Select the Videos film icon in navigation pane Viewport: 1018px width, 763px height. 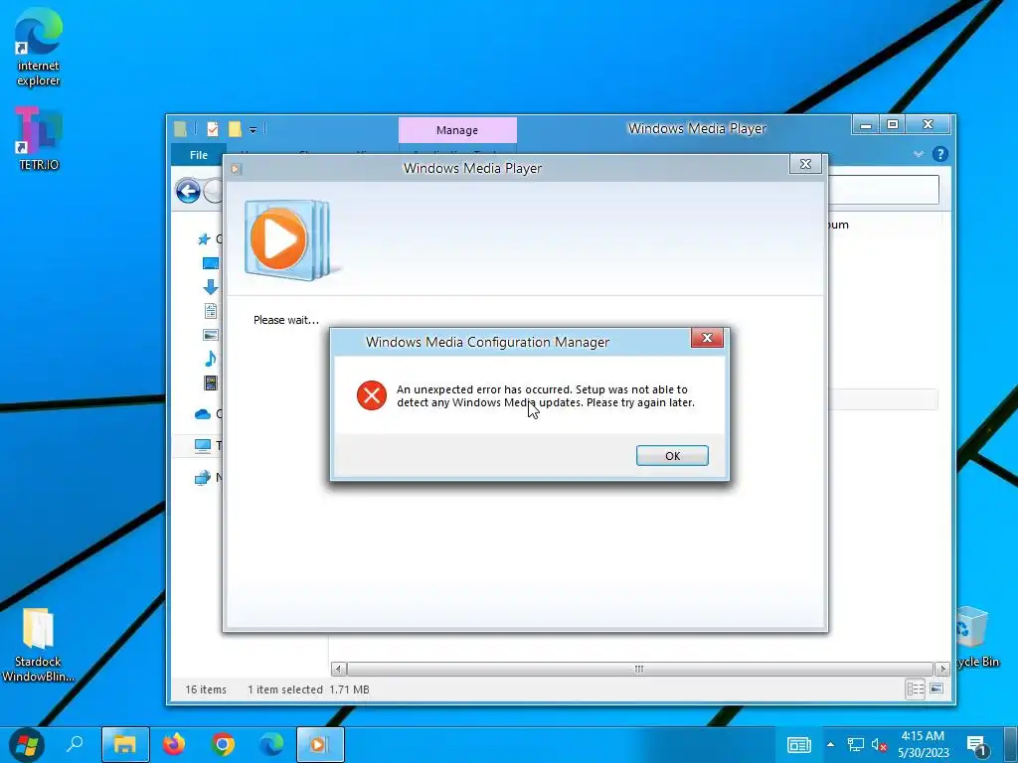211,382
